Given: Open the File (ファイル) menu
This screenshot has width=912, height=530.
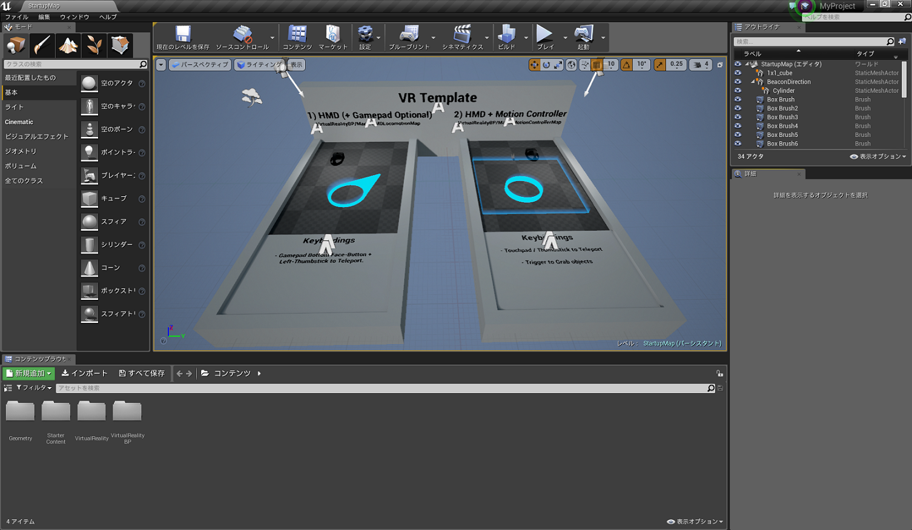Looking at the screenshot, I should click(17, 17).
